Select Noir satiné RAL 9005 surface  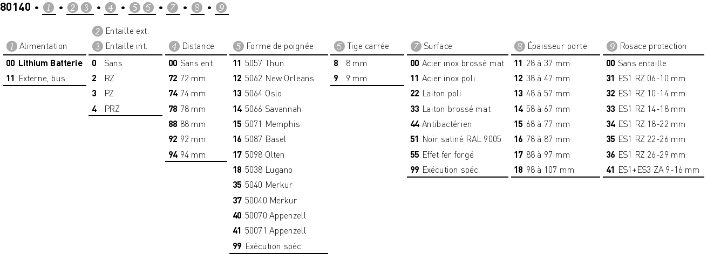point(456,139)
